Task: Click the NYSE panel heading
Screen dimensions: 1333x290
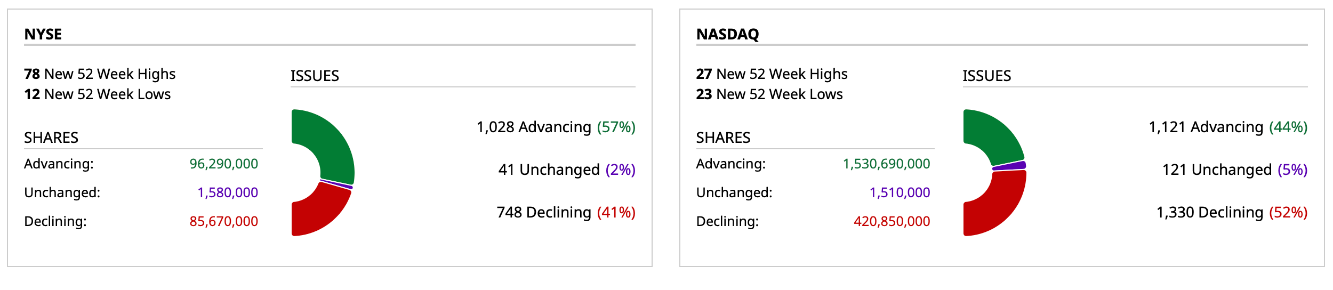Action: point(43,35)
